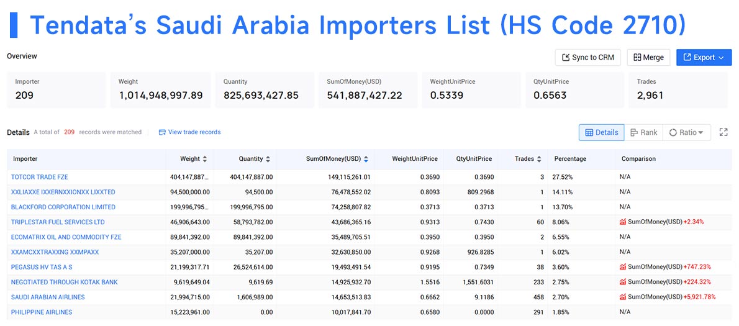Click the comparison chart icon for PEGASUS row
This screenshot has height=326, width=739.
tap(623, 267)
